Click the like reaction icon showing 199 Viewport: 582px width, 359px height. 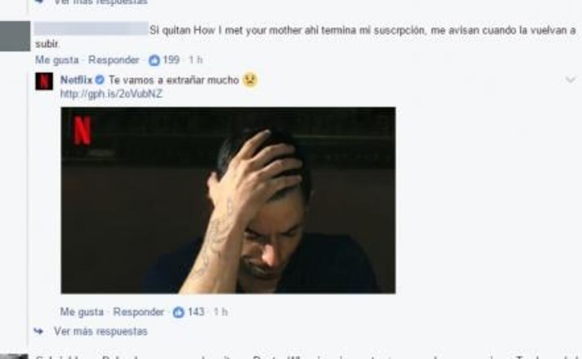[153, 60]
